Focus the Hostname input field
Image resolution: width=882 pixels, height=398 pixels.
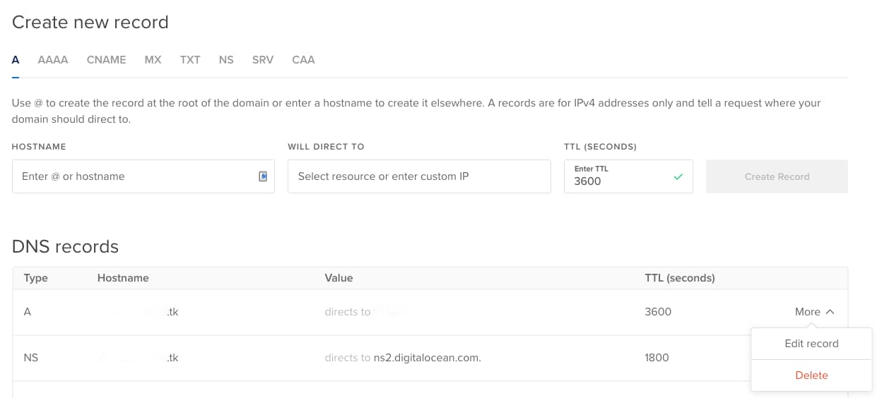[x=143, y=176]
